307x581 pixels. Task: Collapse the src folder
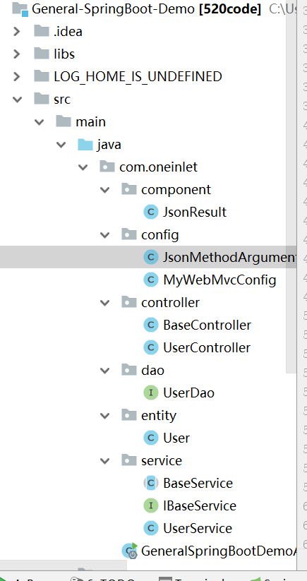tap(17, 100)
